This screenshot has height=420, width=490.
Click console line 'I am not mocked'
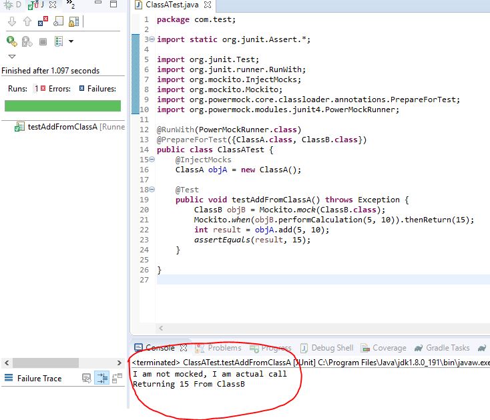click(210, 374)
